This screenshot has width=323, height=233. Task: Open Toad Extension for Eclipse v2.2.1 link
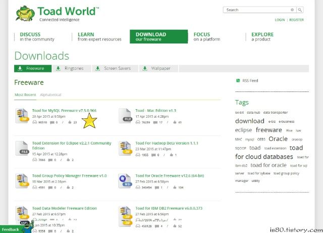pyautogui.click(x=72, y=146)
